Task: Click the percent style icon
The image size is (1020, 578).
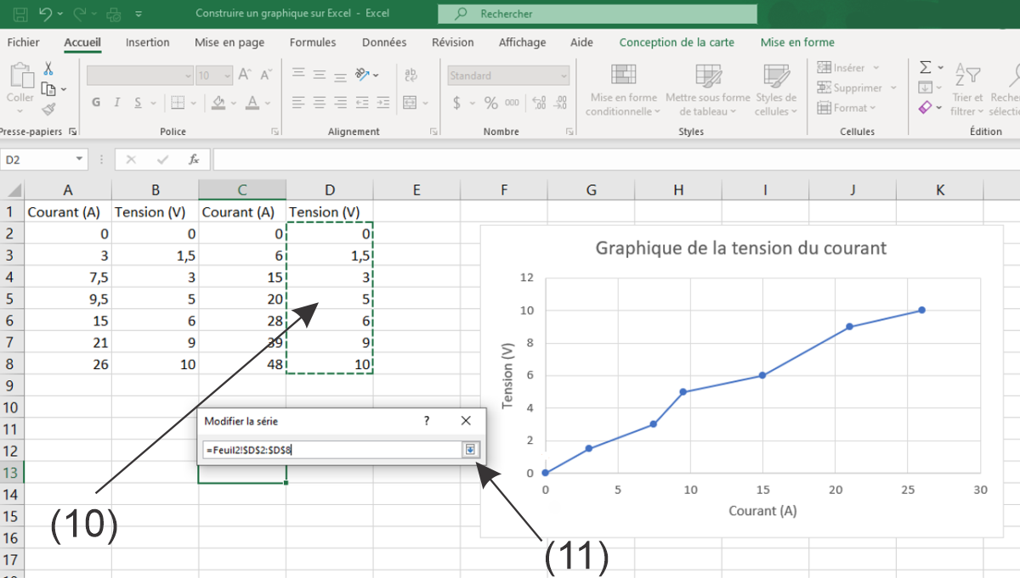Action: tap(490, 103)
